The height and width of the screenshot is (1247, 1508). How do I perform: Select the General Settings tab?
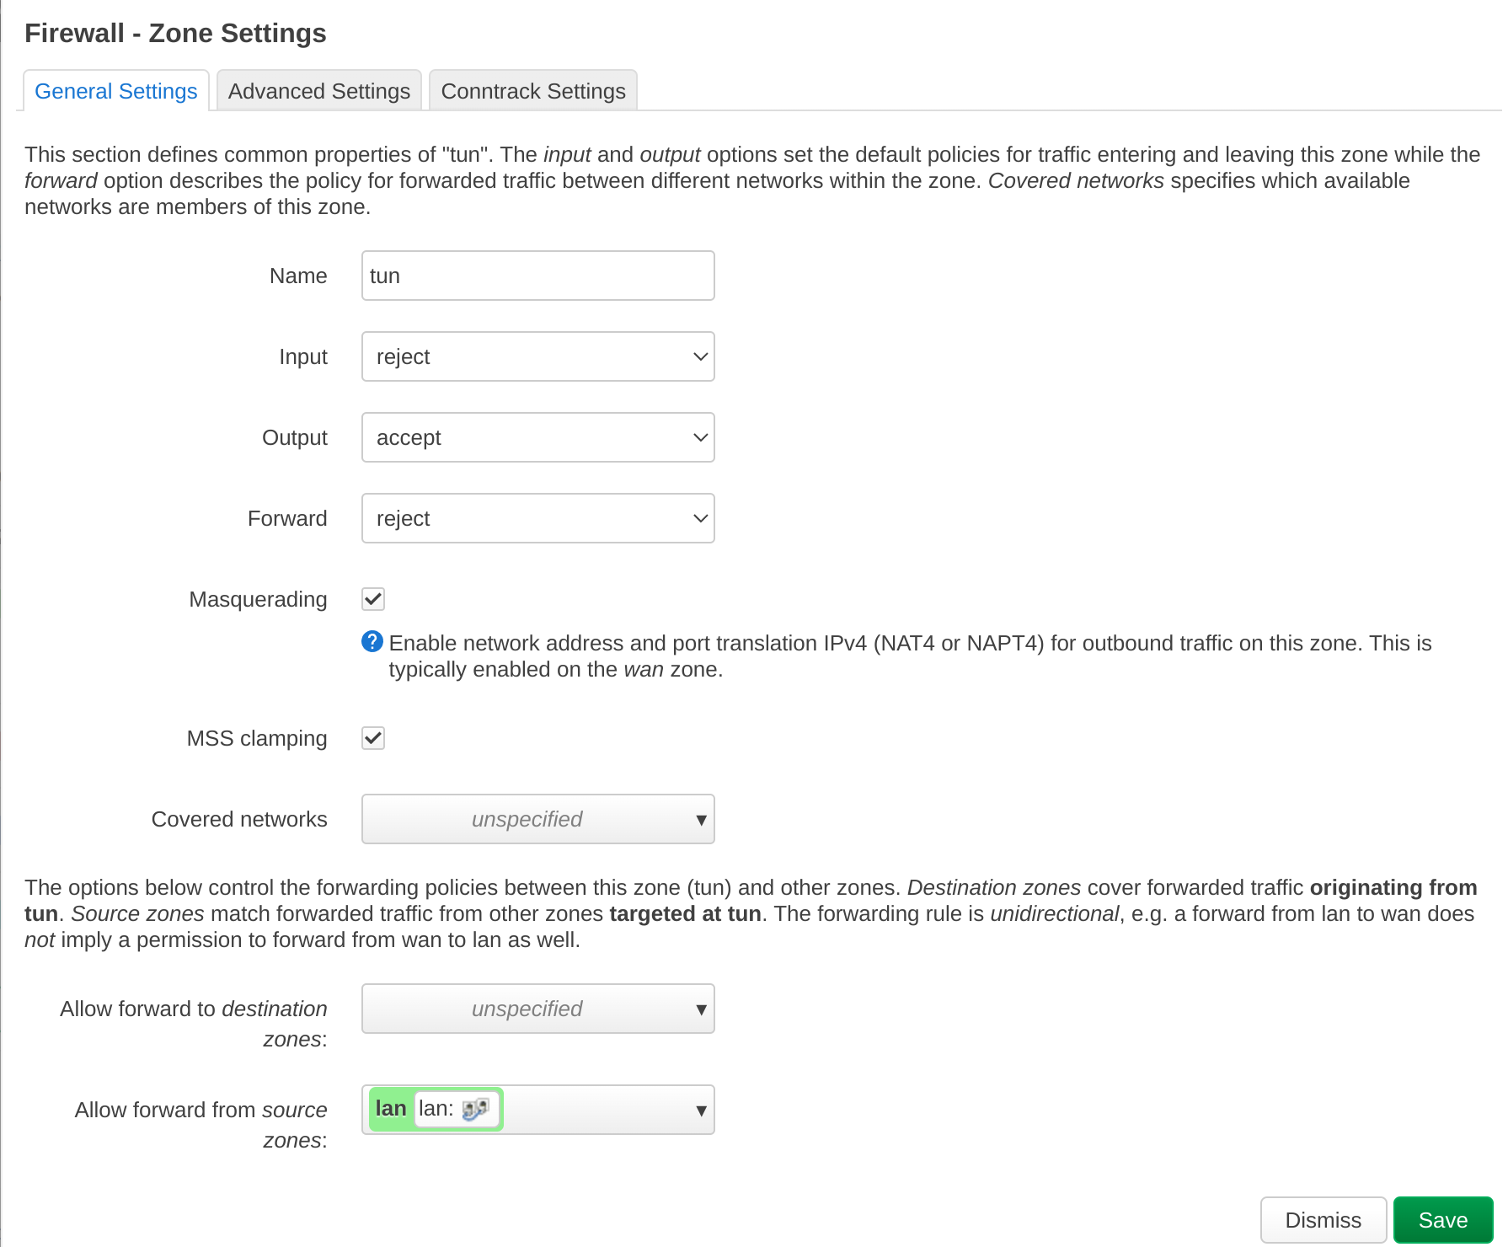coord(115,90)
